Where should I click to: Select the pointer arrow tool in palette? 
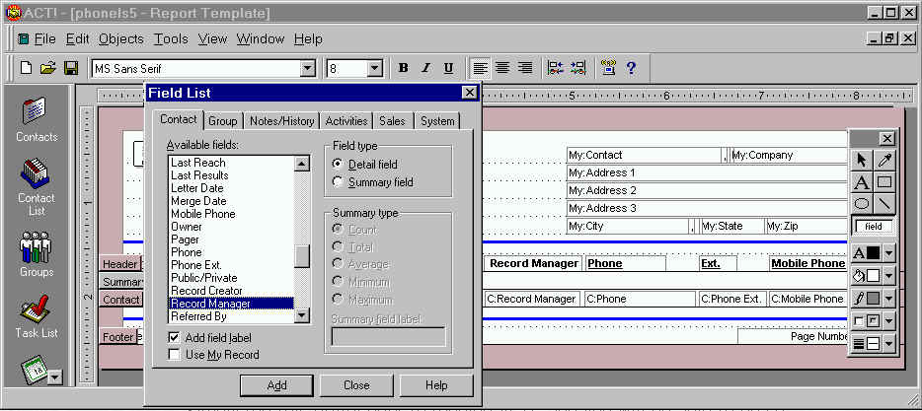click(862, 161)
